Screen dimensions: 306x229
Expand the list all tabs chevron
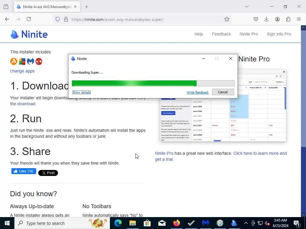247,7
